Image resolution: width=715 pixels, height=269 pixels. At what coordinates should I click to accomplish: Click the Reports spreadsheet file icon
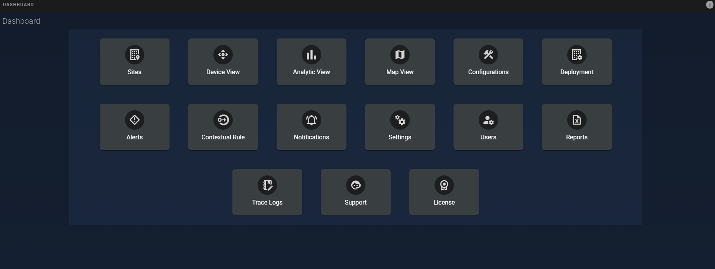tap(577, 120)
